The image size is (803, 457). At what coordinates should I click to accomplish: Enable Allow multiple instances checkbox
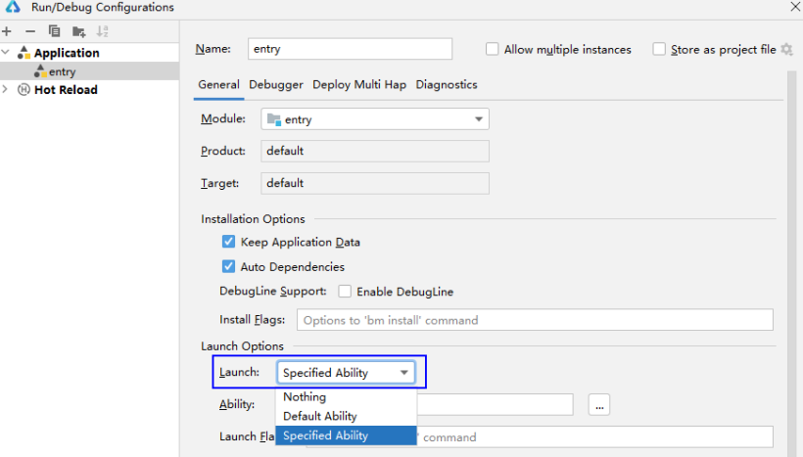[493, 49]
